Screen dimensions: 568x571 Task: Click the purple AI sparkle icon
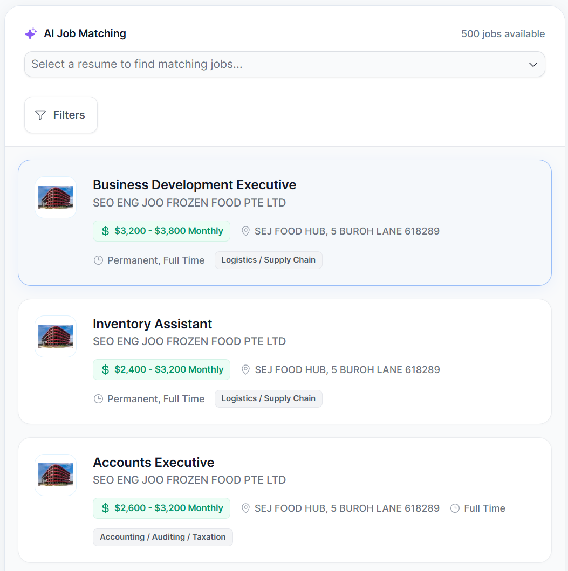(x=31, y=33)
